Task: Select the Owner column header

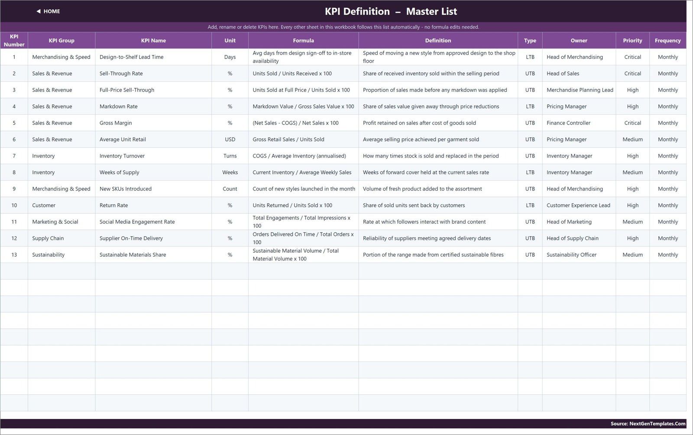Action: [x=579, y=40]
